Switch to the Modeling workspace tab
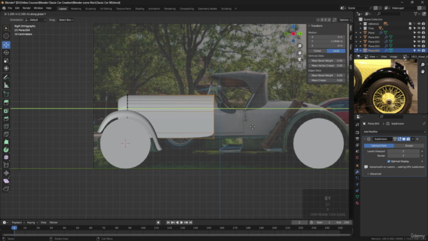The height and width of the screenshot is (241, 428). click(x=76, y=9)
